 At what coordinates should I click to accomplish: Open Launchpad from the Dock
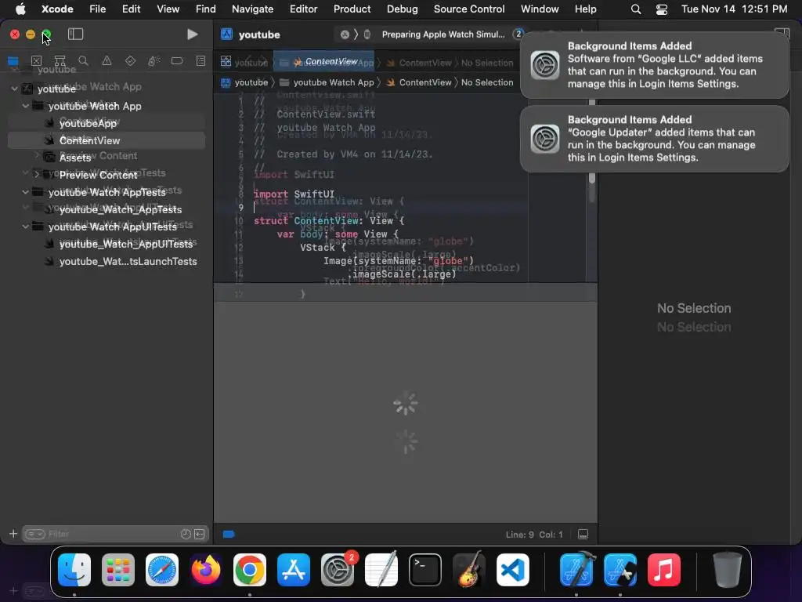pyautogui.click(x=118, y=570)
